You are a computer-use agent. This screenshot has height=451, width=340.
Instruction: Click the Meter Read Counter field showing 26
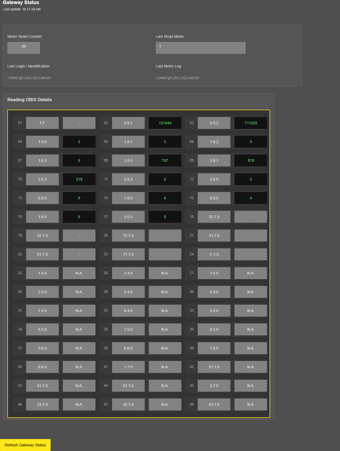click(x=24, y=48)
